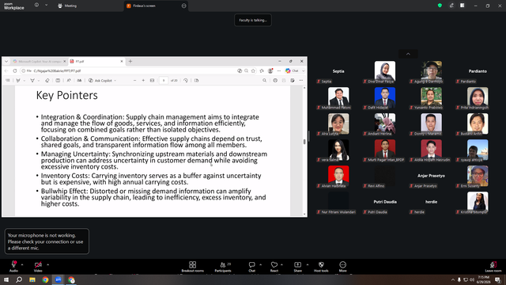Expand audio options arrow next to Audio

coord(22,264)
